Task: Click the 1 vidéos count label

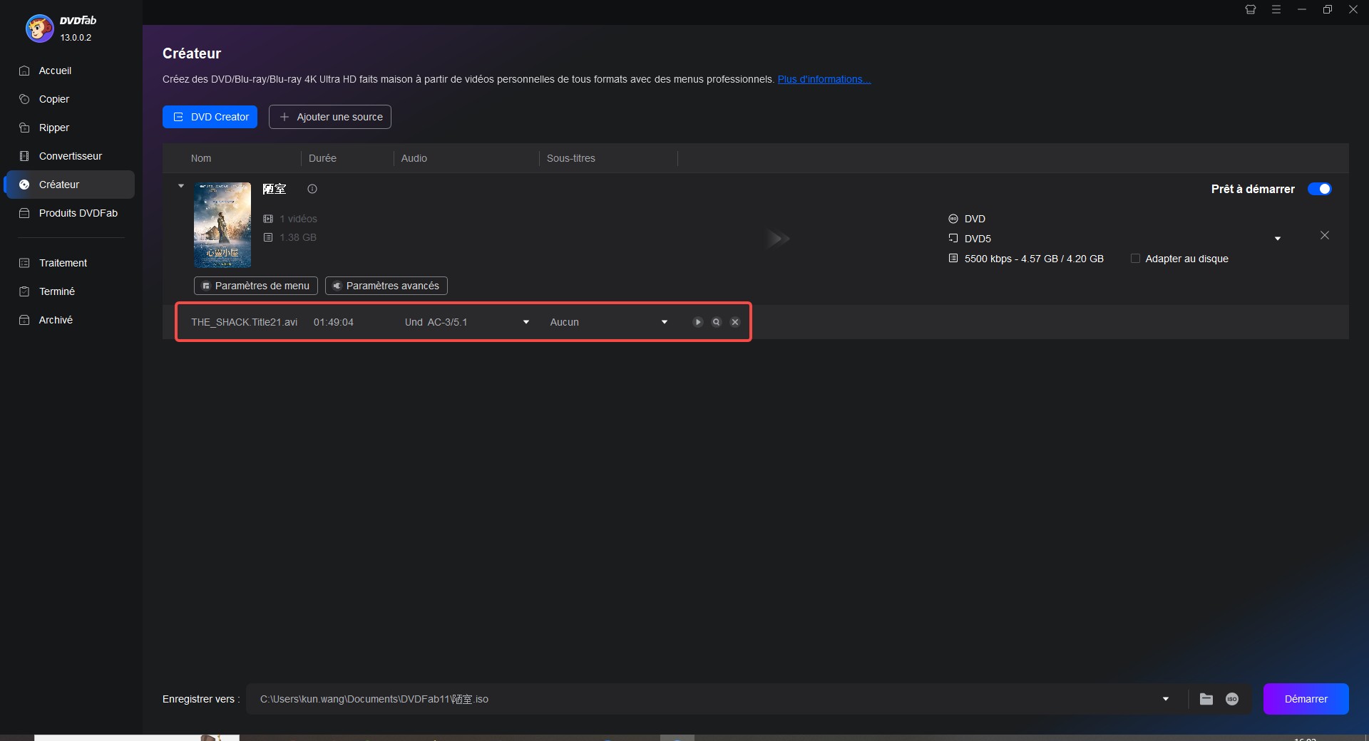Action: coord(298,219)
